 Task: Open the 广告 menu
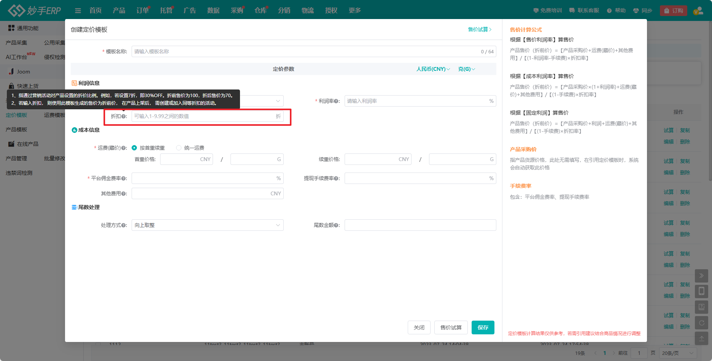(190, 11)
